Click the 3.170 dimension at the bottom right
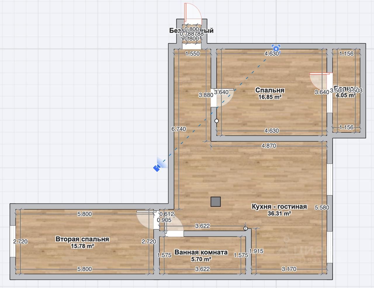 tap(289, 269)
